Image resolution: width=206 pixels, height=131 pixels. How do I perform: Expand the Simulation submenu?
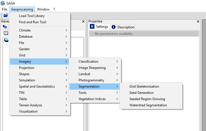click(x=40, y=80)
